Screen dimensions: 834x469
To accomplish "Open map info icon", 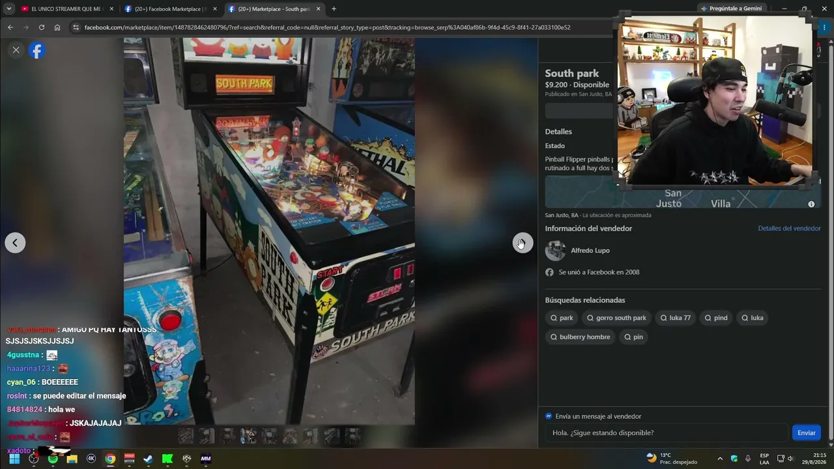I will pyautogui.click(x=811, y=204).
